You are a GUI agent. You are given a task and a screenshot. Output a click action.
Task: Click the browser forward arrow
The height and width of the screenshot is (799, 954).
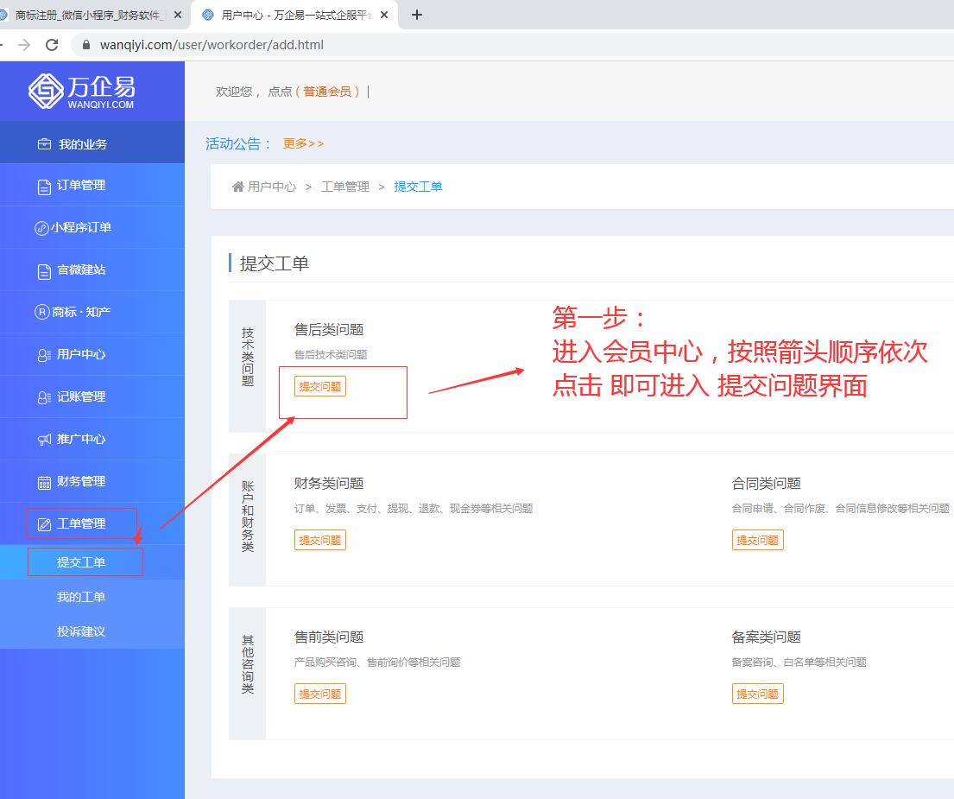pyautogui.click(x=24, y=44)
